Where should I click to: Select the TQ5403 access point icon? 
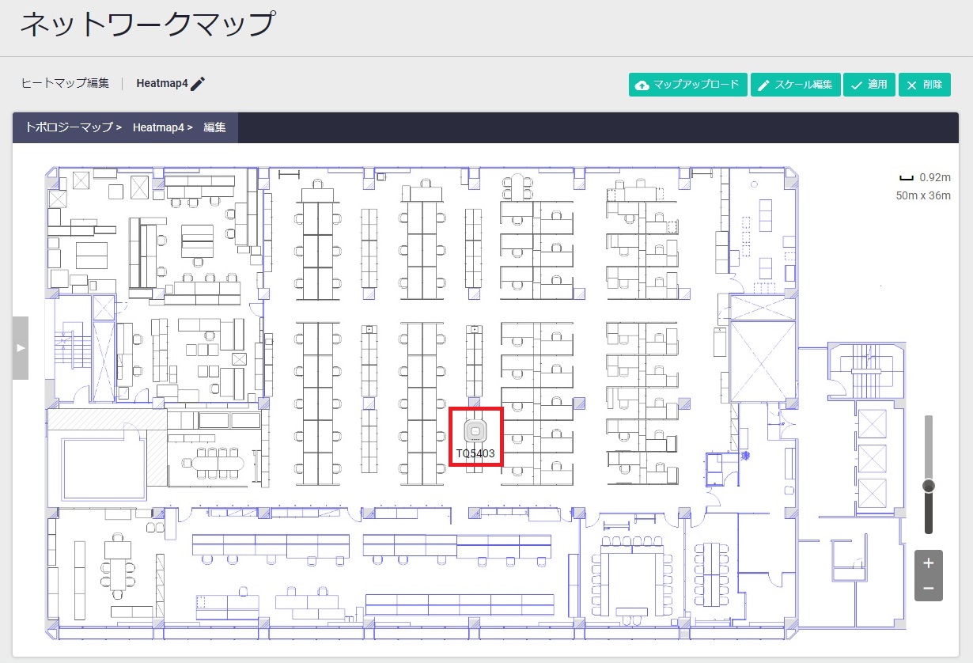tap(475, 431)
